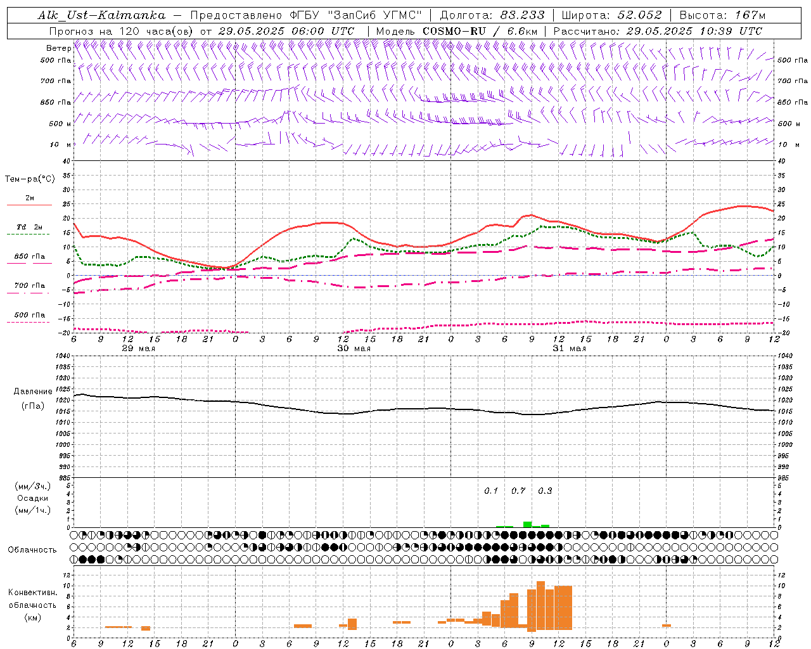The height and width of the screenshot is (649, 811).
Task: Click the forecast start time 29.05.2025 06:00 UTC
Action: click(286, 31)
